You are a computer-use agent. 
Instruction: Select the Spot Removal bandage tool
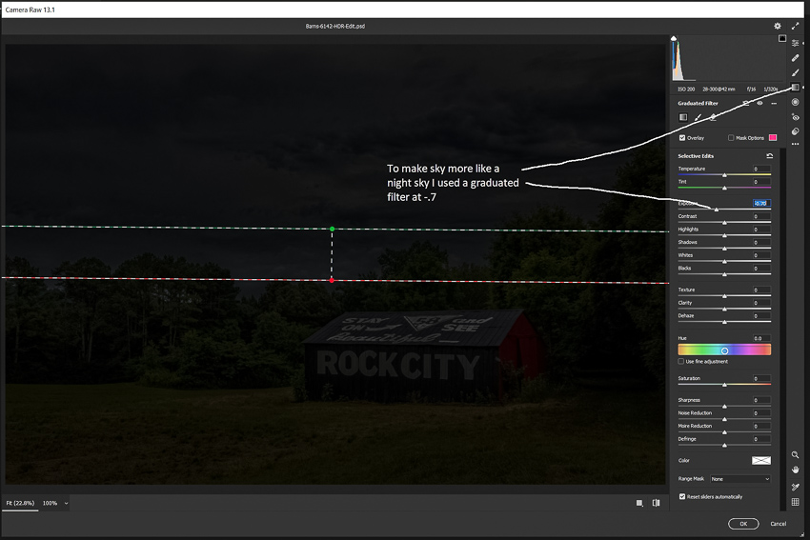click(796, 58)
